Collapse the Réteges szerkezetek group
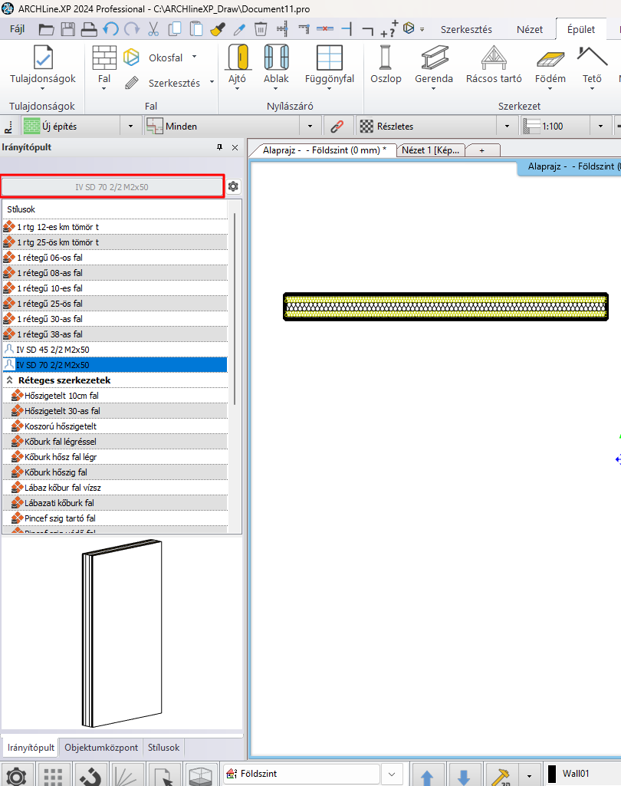The width and height of the screenshot is (621, 786). click(x=10, y=380)
